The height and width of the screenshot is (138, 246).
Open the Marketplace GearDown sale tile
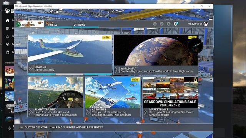(x=170, y=97)
